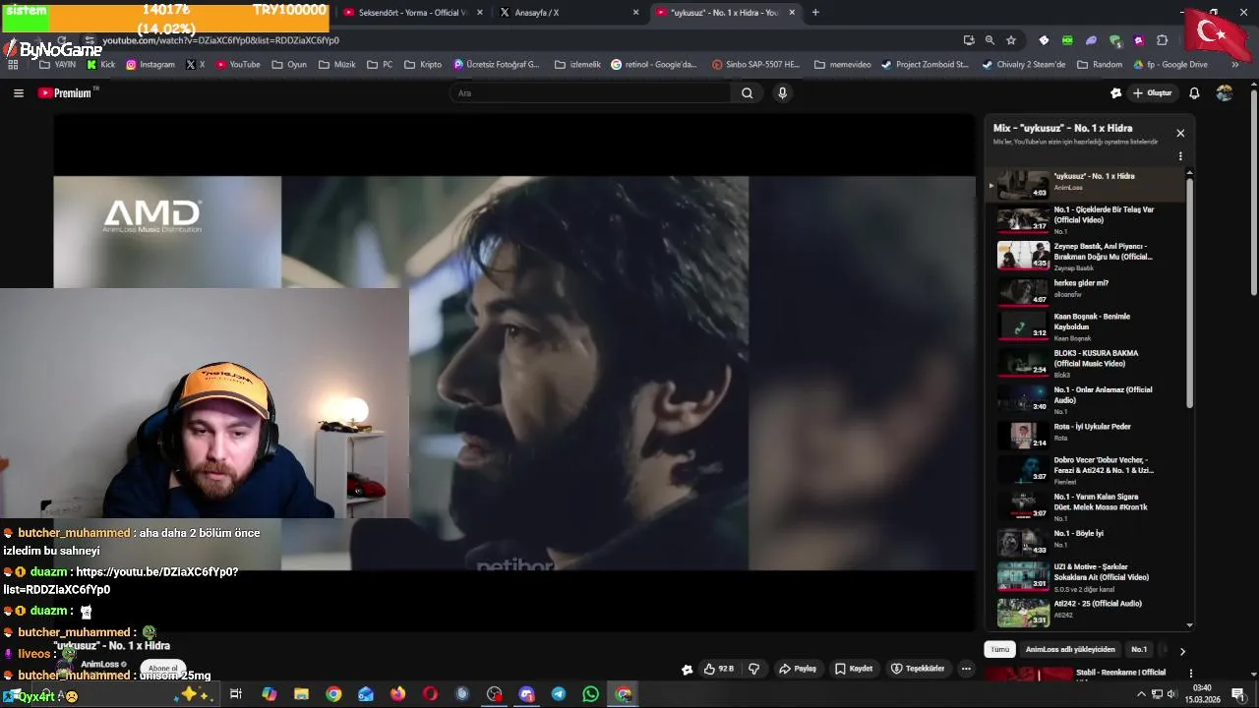
Task: Close the Seksendört - Yorma tab
Action: (x=479, y=13)
